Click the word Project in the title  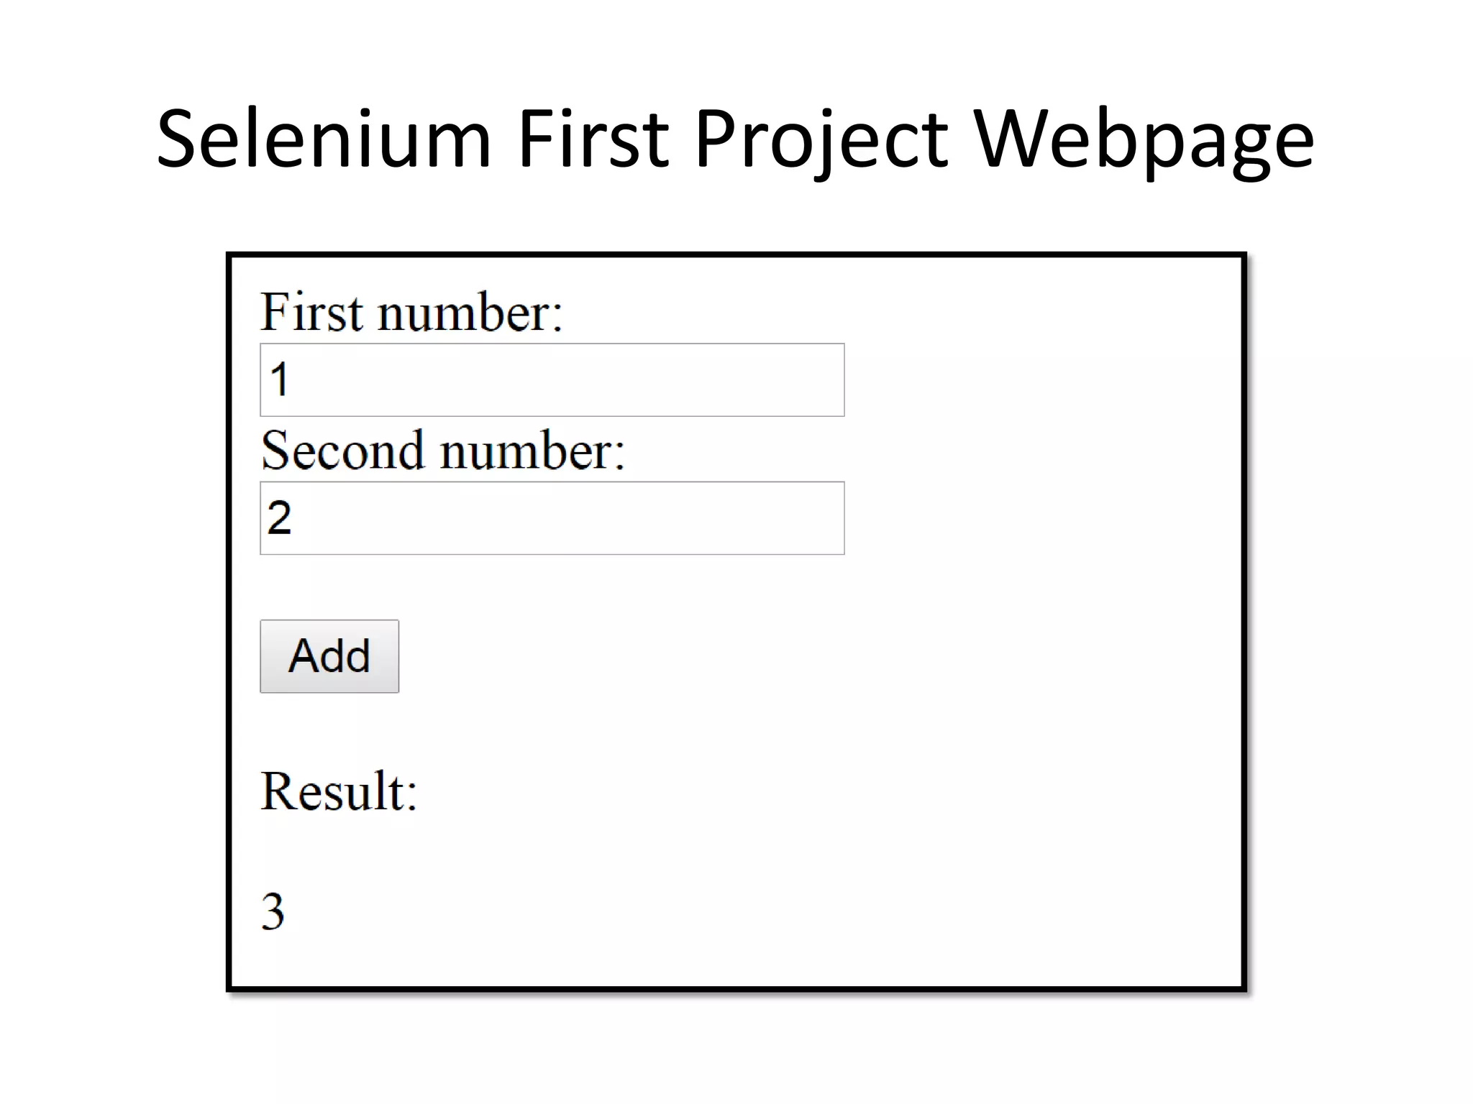(821, 138)
